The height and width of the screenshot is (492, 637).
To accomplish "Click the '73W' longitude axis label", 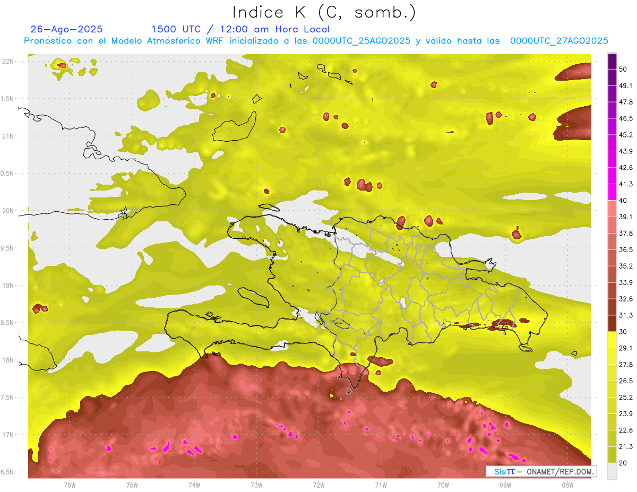I will click(256, 485).
